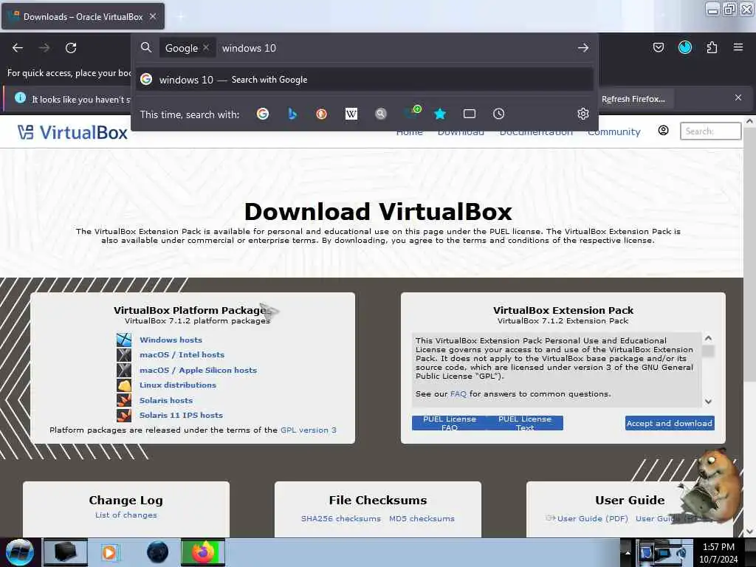Click the Refresh Firefox… button
Viewport: 756px width, 567px height.
[x=633, y=99]
